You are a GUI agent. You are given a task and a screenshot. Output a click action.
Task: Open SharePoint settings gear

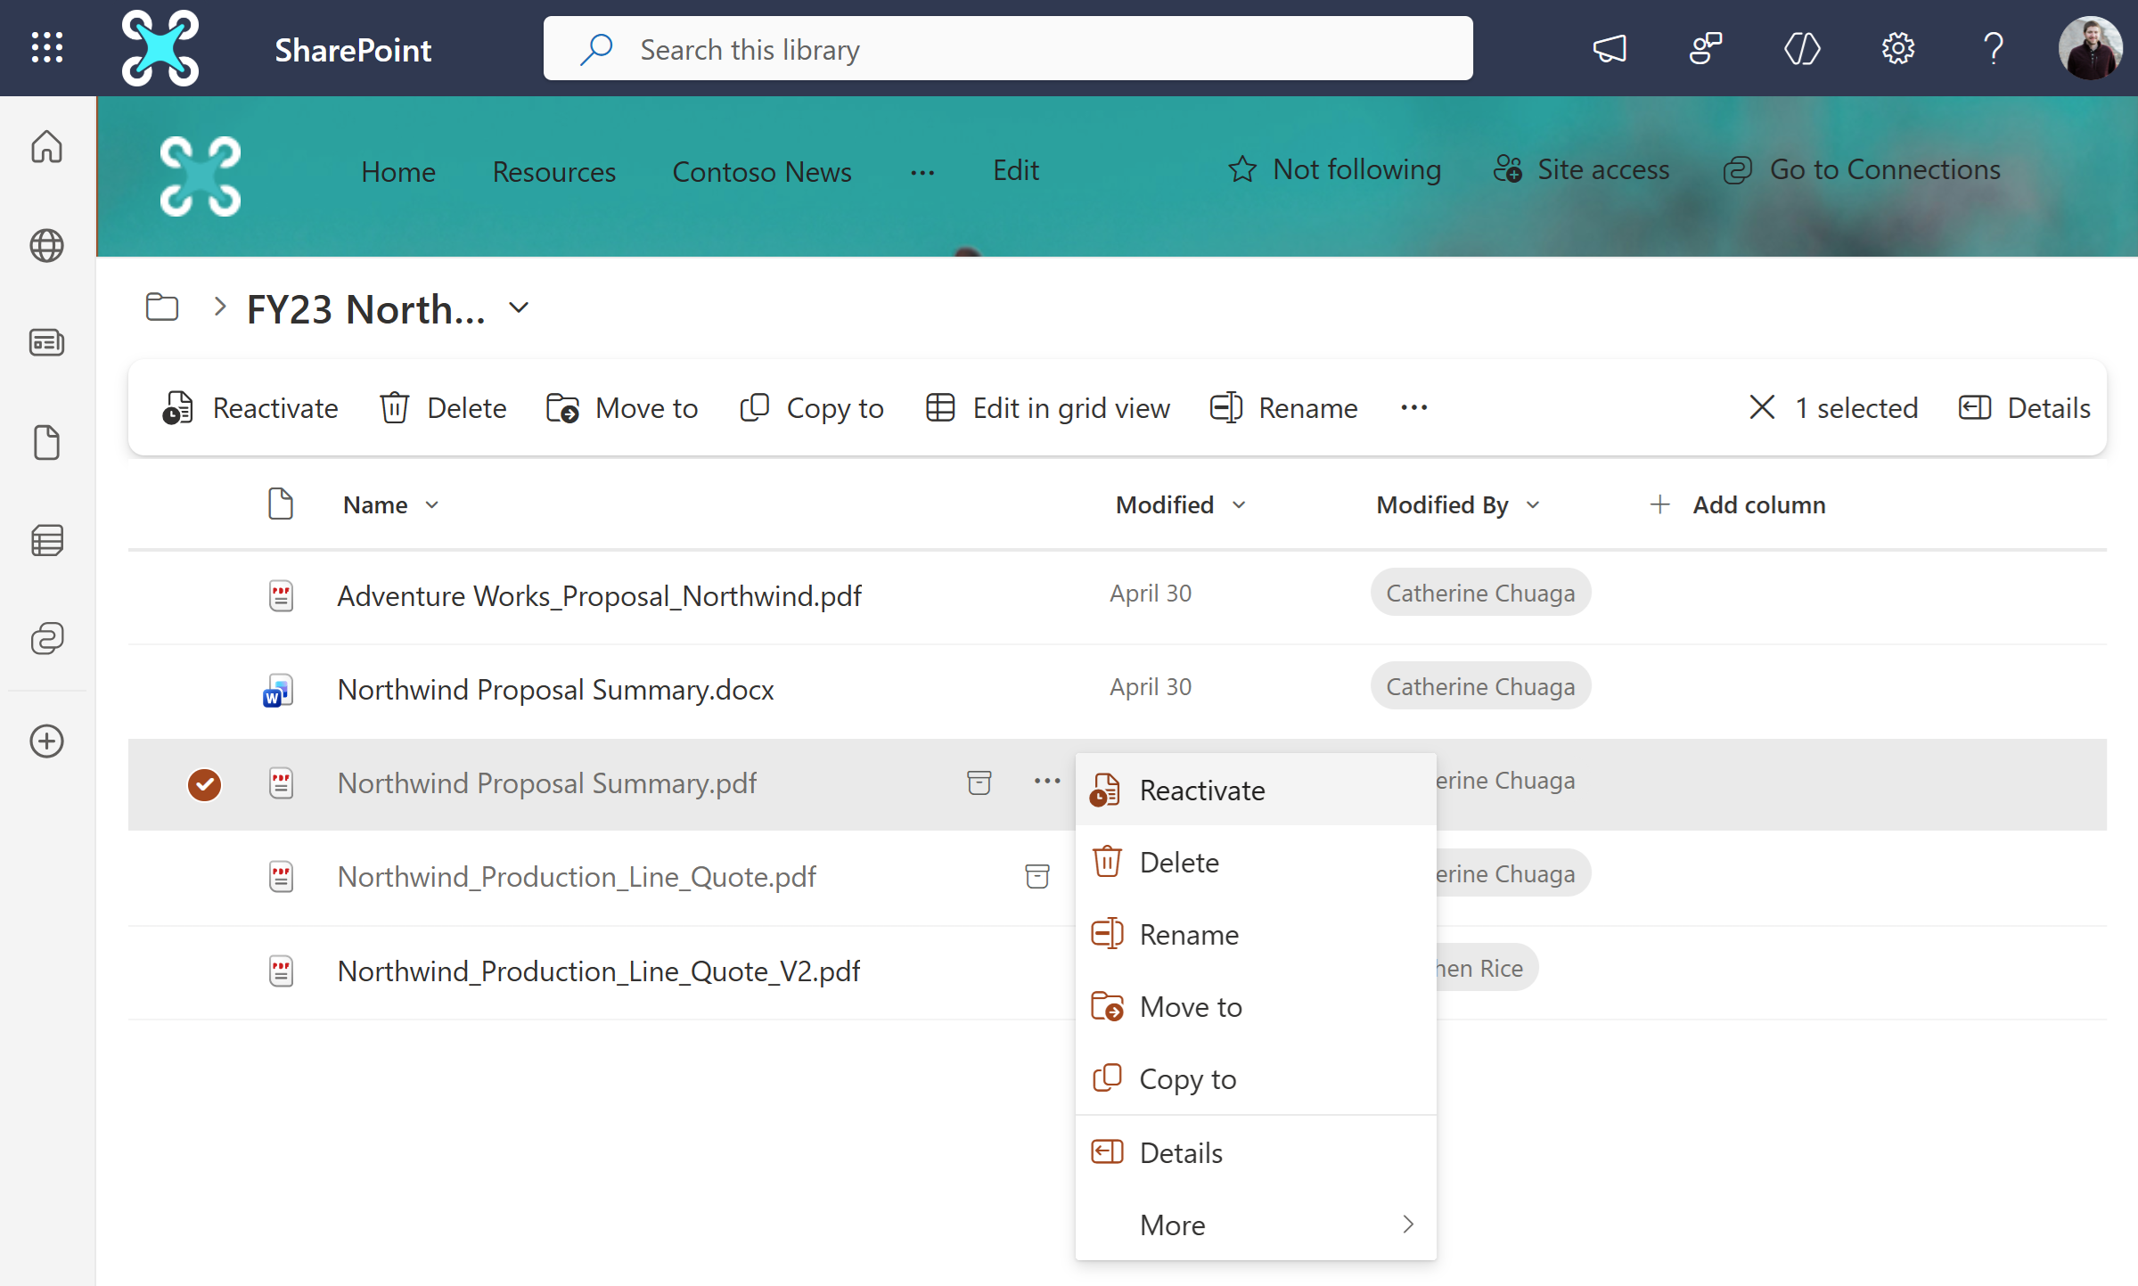(1897, 48)
